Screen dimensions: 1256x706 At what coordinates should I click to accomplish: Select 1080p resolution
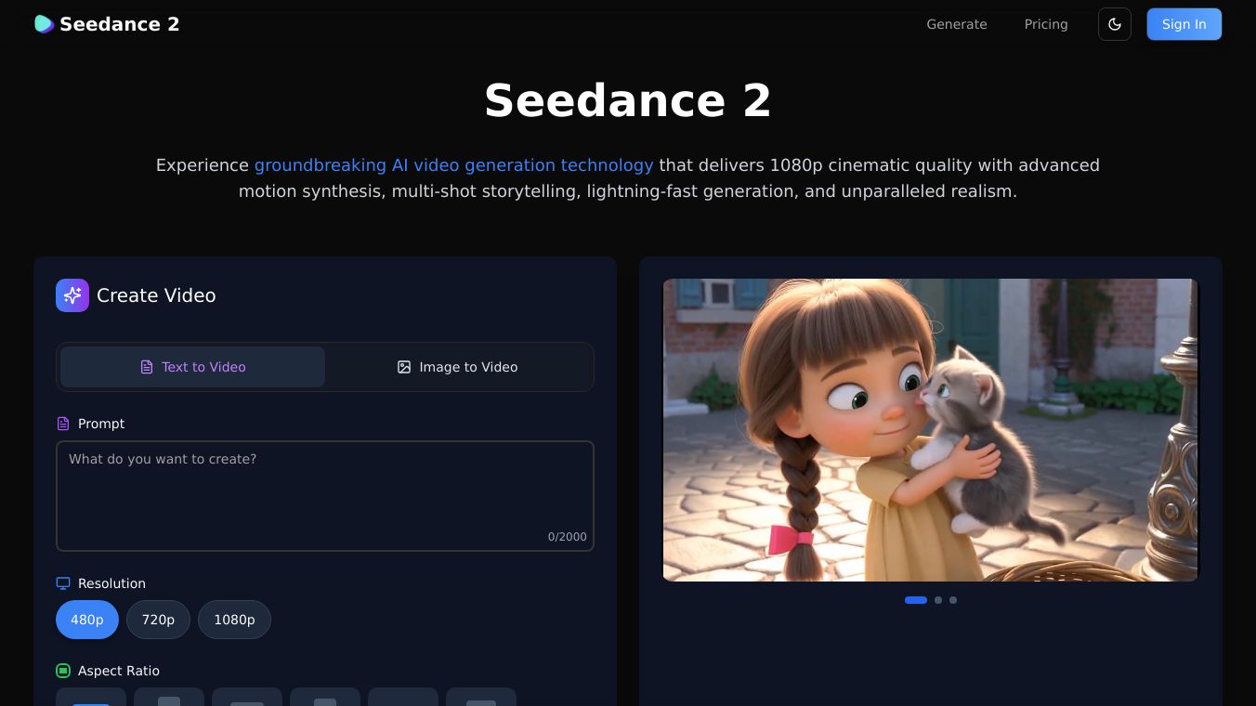234,620
